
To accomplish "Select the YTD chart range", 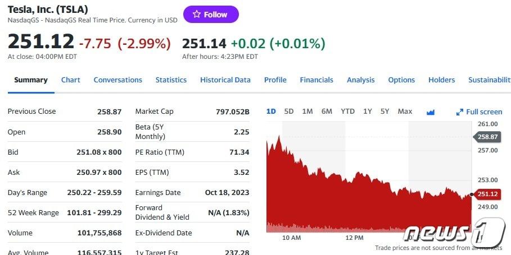I will coord(347,112).
